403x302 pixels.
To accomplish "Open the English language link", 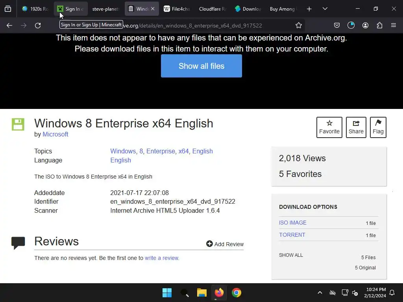I will 120,160.
